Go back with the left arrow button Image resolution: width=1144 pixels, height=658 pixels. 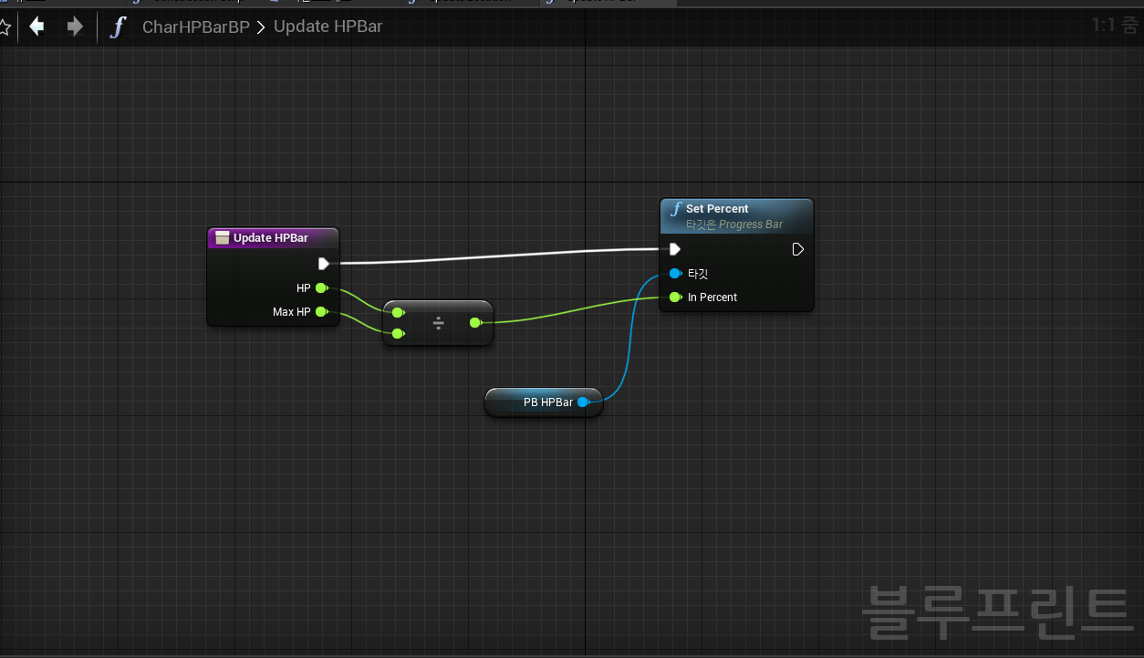click(x=36, y=26)
